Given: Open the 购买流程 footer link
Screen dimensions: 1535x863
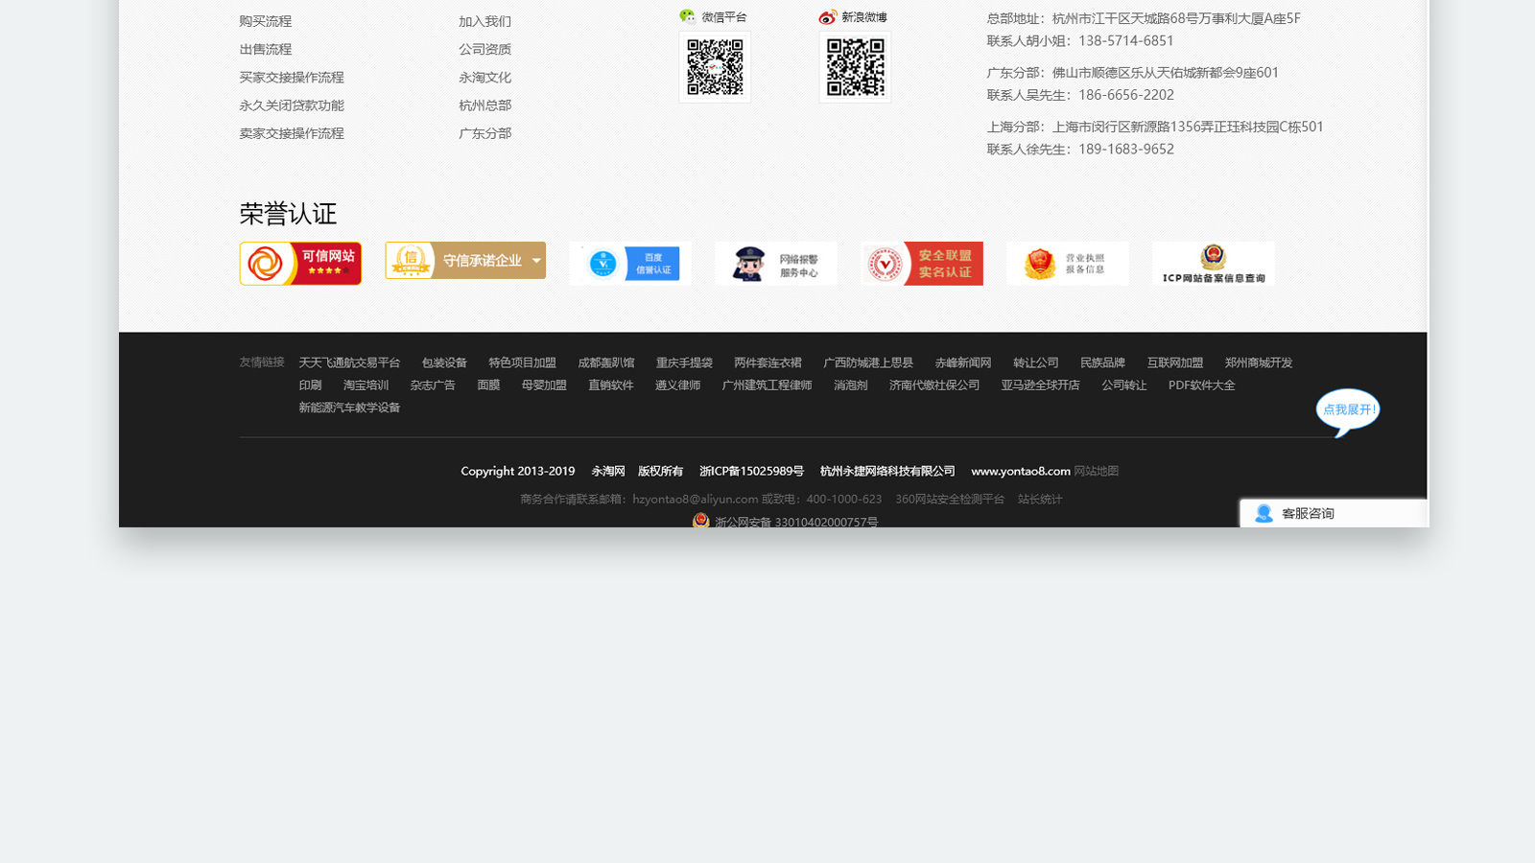Looking at the screenshot, I should tap(266, 21).
